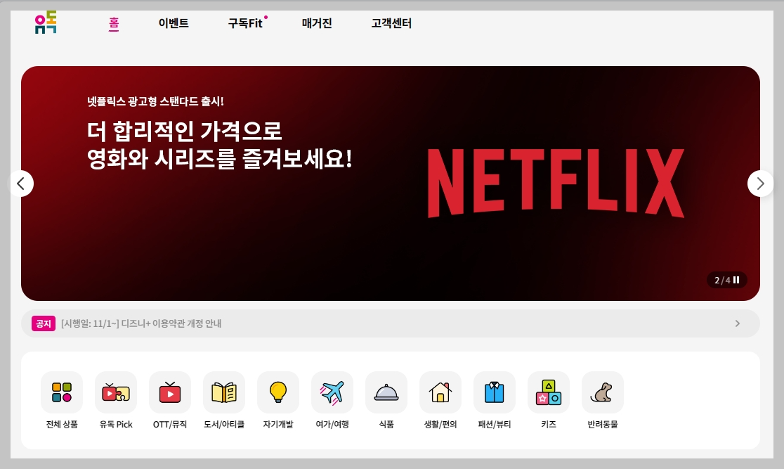Open the 매거진 menu
Viewport: 784px width, 469px height.
[x=317, y=23]
